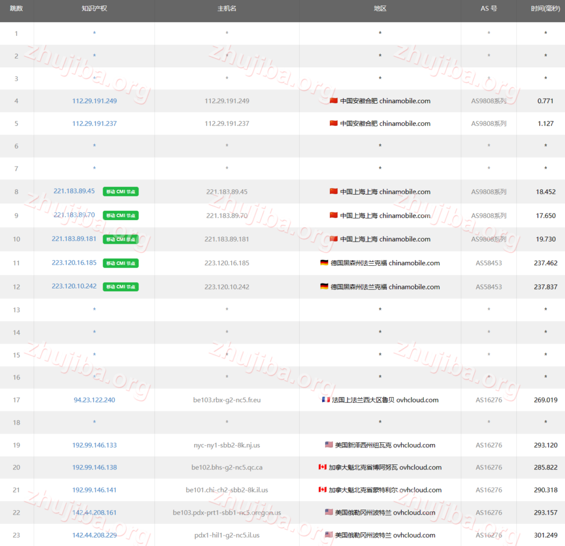Screen dimensions: 565x546
Task: Select the 移动 CMI 节点 badge on hop 11
Action: click(120, 263)
